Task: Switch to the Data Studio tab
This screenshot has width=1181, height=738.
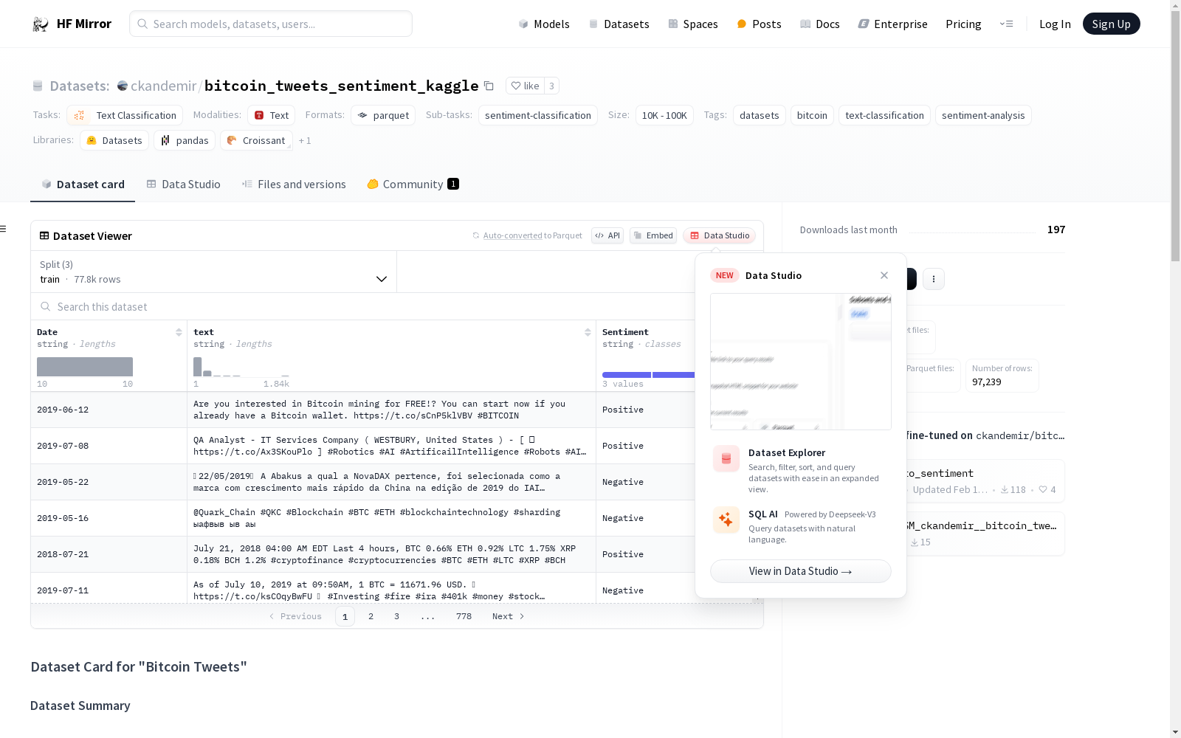Action: click(x=183, y=184)
